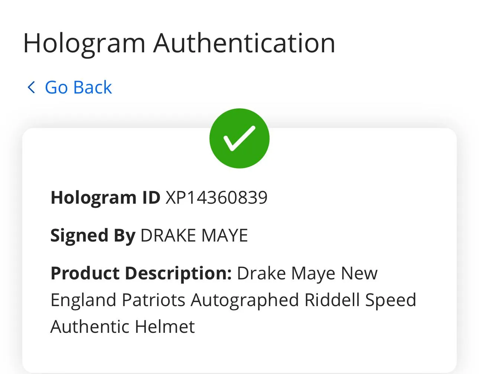Click the bold Product Description label
This screenshot has height=374, width=479.
[141, 274]
